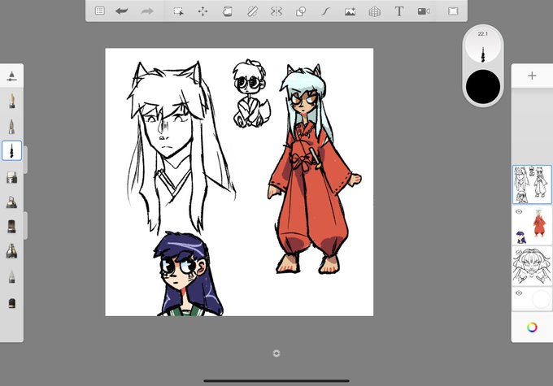The image size is (553, 386).
Task: Pick the bell-shaped brush below the chisel marker
Action: click(11, 202)
